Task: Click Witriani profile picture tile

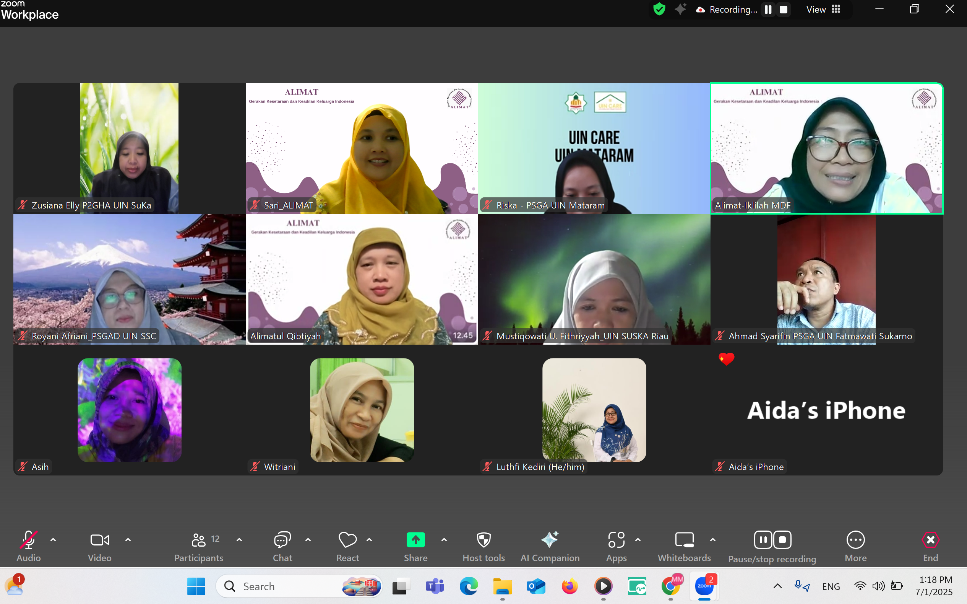Action: 362,410
